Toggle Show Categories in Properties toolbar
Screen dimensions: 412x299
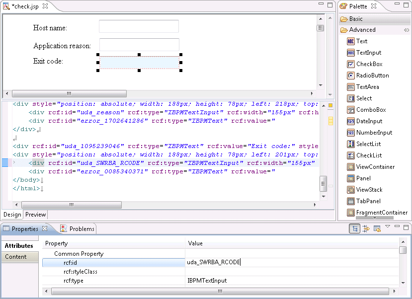click(355, 228)
